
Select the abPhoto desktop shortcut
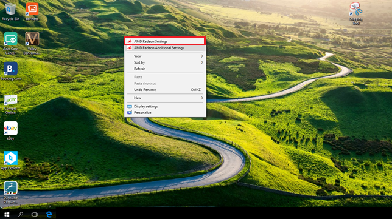tap(32, 12)
